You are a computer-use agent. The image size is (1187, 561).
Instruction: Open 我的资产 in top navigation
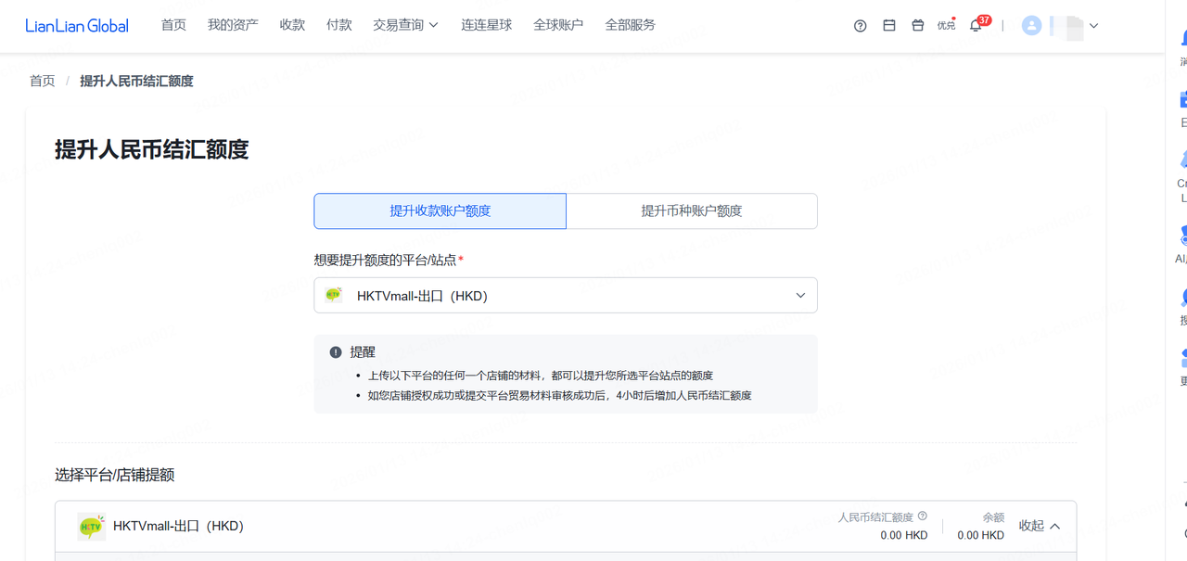click(233, 26)
